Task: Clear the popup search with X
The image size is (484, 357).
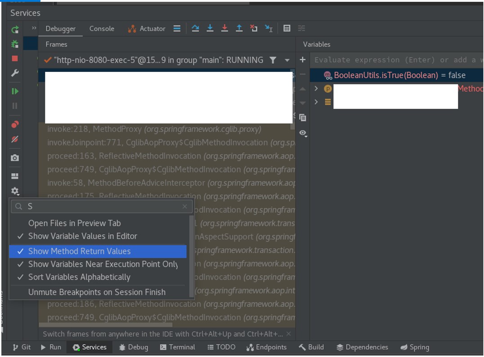Action: [x=185, y=207]
